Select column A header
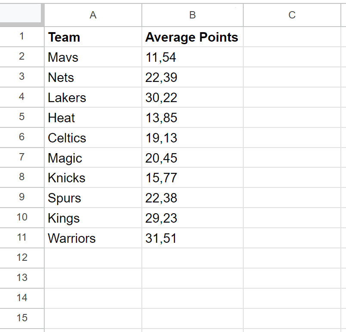Viewport: 346px width, 332px height. (x=93, y=15)
